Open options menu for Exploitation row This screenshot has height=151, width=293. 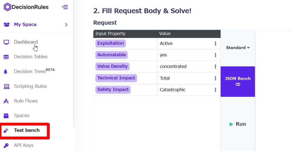click(215, 44)
